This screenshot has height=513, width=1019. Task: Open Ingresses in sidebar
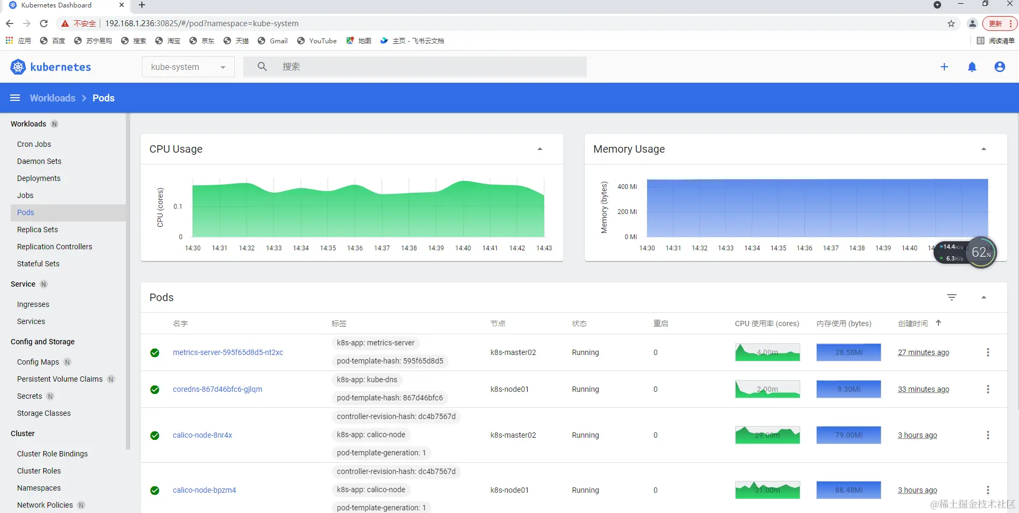33,304
